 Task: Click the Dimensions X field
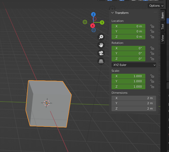[134, 98]
